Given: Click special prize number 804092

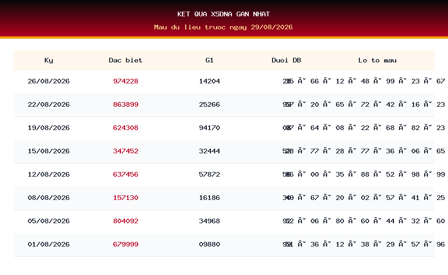Looking at the screenshot, I should 126,221.
